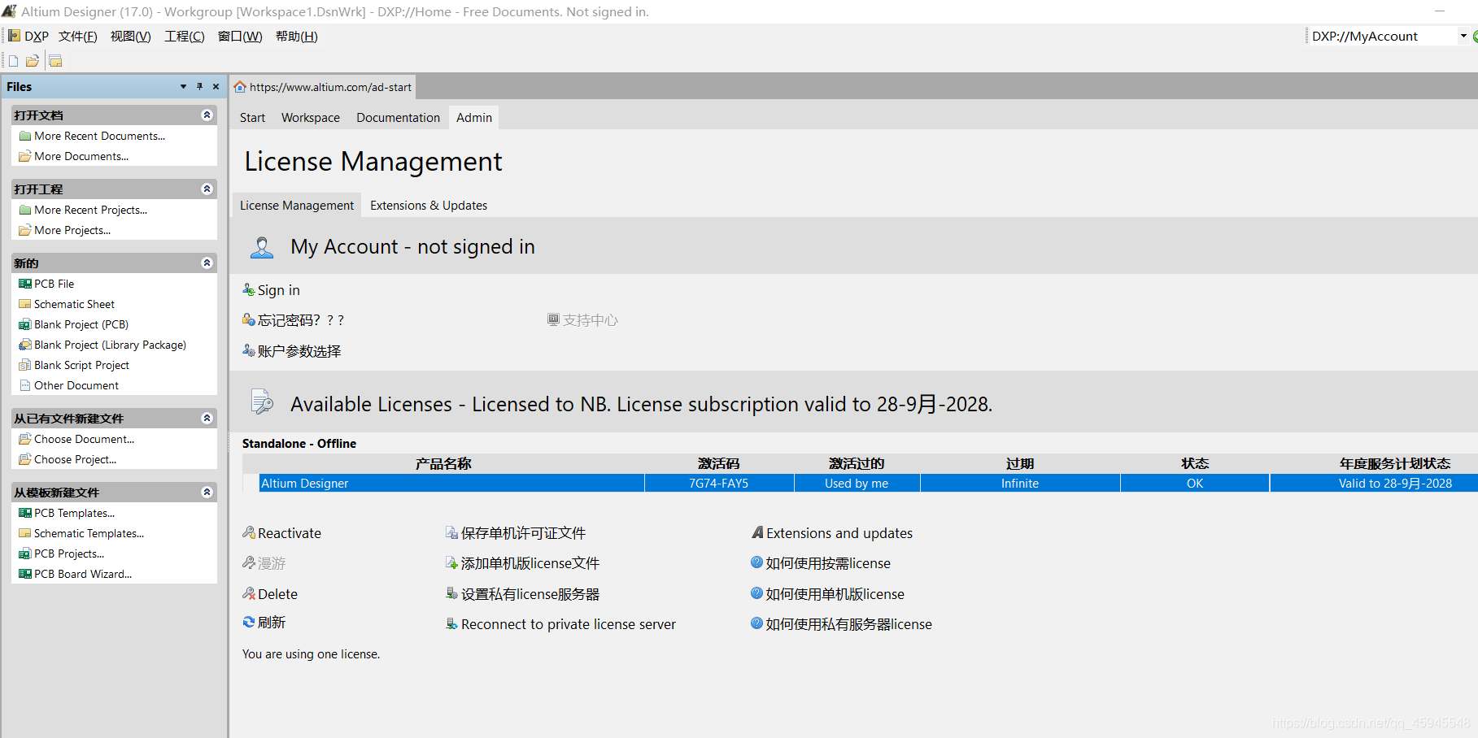Open the Files panel dropdown arrow
Image resolution: width=1478 pixels, height=738 pixels.
pyautogui.click(x=183, y=86)
